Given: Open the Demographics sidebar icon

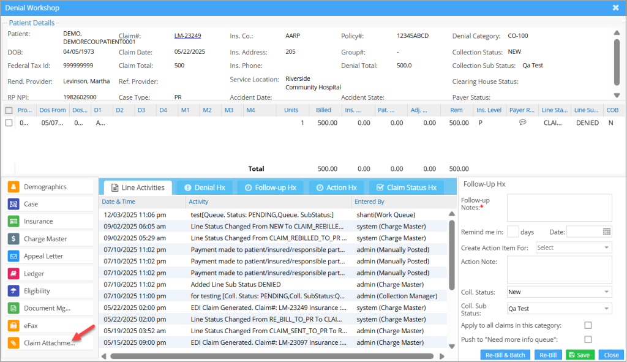Looking at the screenshot, I should 13,187.
